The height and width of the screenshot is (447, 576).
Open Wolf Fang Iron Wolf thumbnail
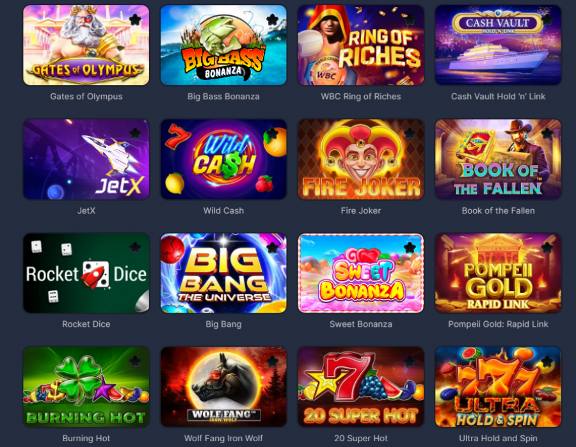coord(223,387)
